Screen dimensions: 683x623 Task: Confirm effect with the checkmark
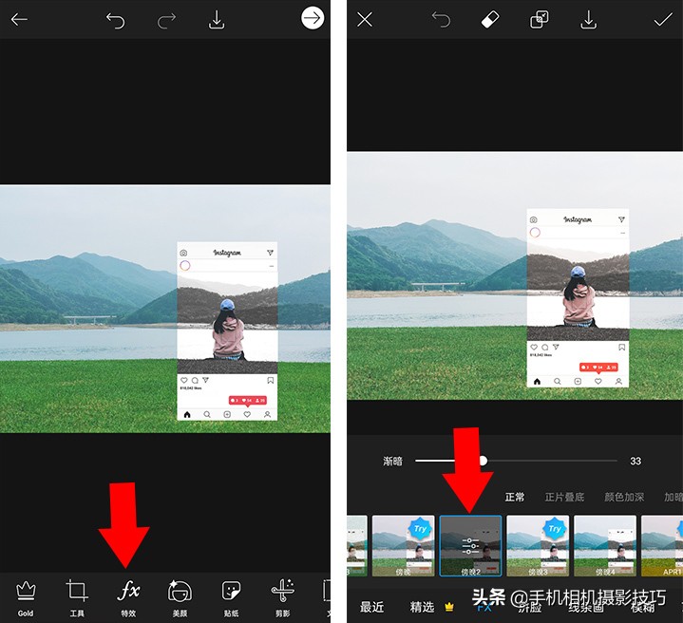click(x=663, y=20)
